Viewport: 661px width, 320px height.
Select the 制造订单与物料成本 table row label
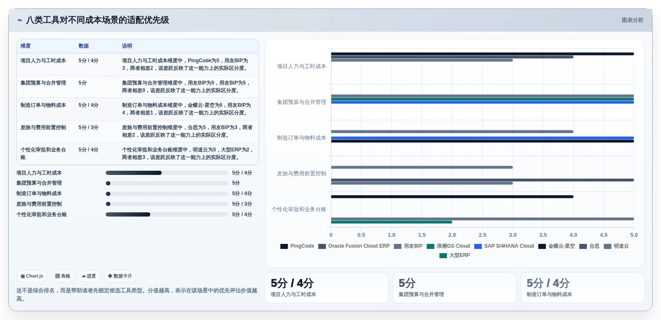pyautogui.click(x=43, y=105)
